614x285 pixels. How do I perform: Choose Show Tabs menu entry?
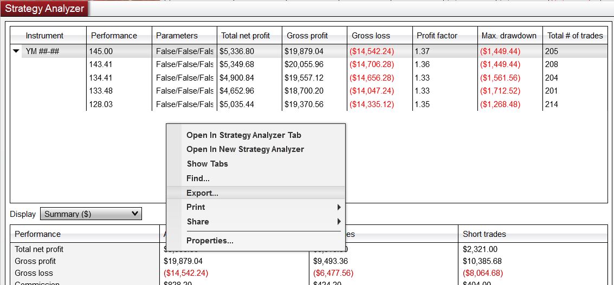[x=207, y=164]
